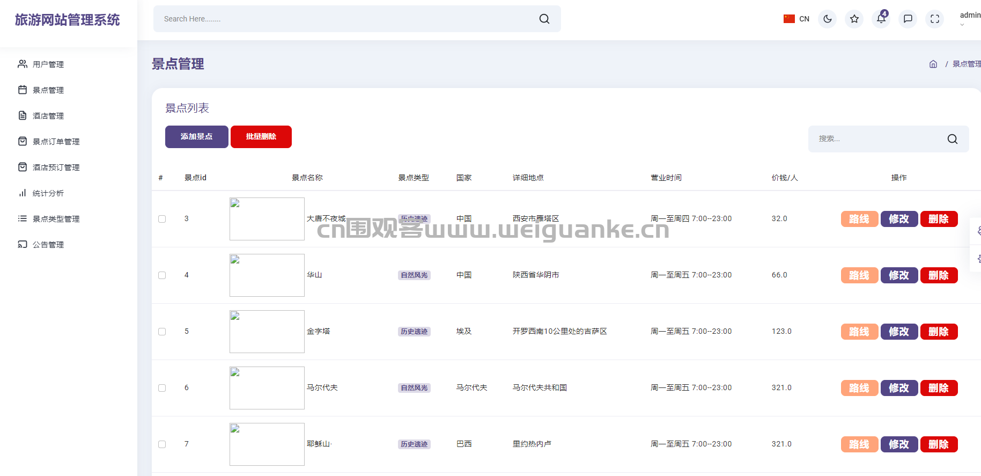
Task: Open the chat messages icon
Action: click(x=908, y=19)
